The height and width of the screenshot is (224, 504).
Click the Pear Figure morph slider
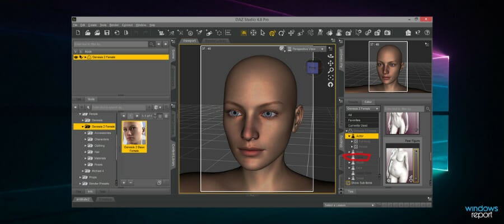point(416,165)
